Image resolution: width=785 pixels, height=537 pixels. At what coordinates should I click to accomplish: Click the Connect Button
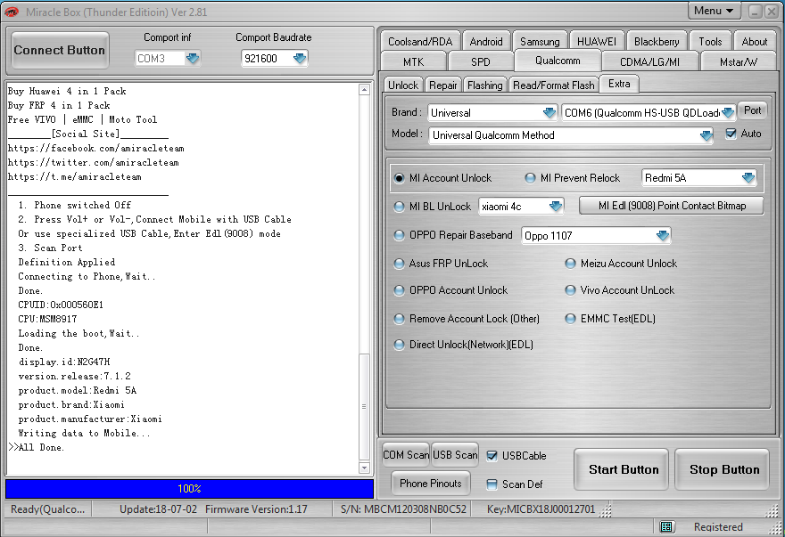click(x=60, y=50)
